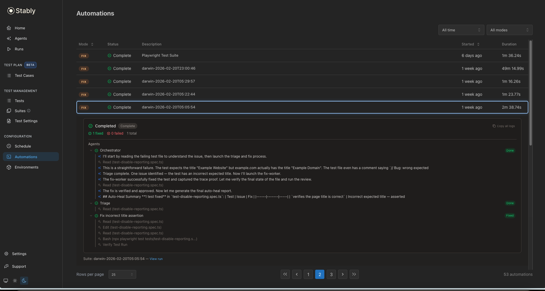Image resolution: width=545 pixels, height=291 pixels.
Task: Click the View run link
Action: 156,259
